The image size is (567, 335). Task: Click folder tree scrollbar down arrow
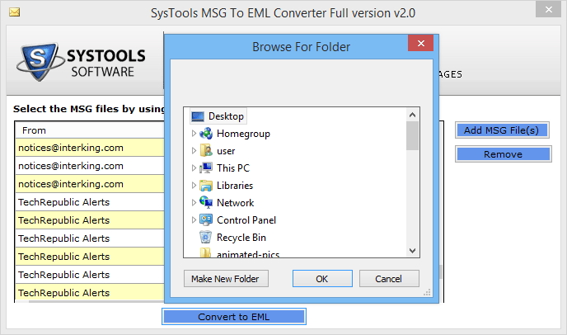412,251
